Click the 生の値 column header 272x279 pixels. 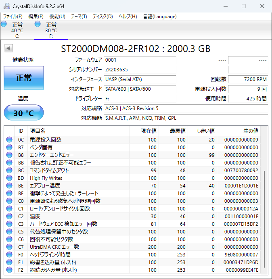pyautogui.click(x=239, y=131)
